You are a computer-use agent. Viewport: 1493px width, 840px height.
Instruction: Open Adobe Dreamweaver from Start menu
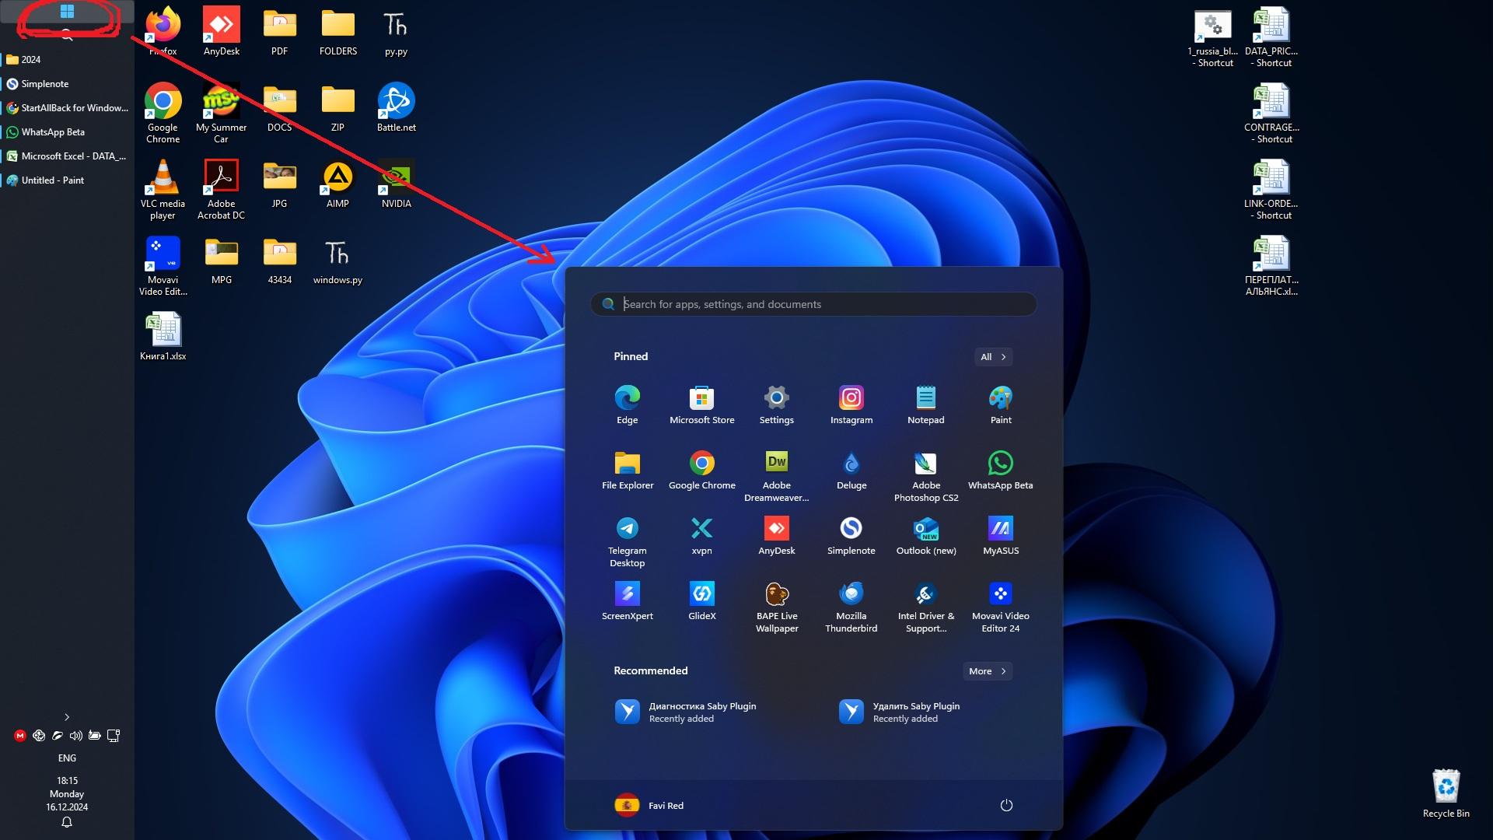[x=776, y=476]
